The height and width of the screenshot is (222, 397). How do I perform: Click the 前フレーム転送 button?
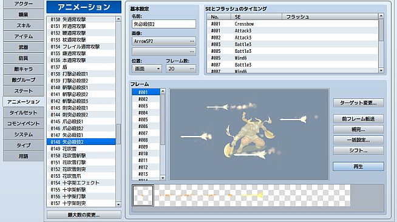[358, 119]
